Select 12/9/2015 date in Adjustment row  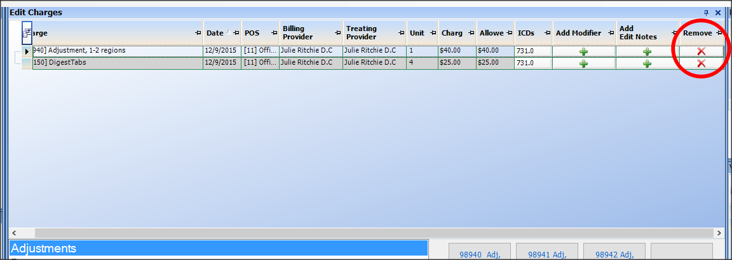click(x=222, y=51)
